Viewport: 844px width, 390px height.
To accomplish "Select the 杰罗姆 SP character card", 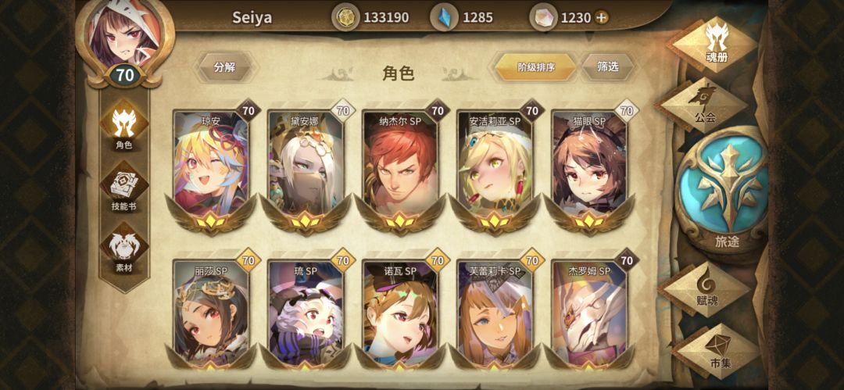I will 589,311.
